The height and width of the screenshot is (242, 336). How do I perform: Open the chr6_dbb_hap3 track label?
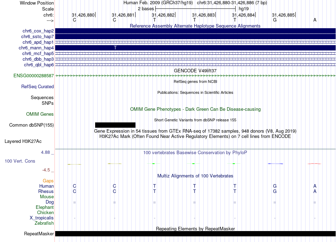pos(38,59)
